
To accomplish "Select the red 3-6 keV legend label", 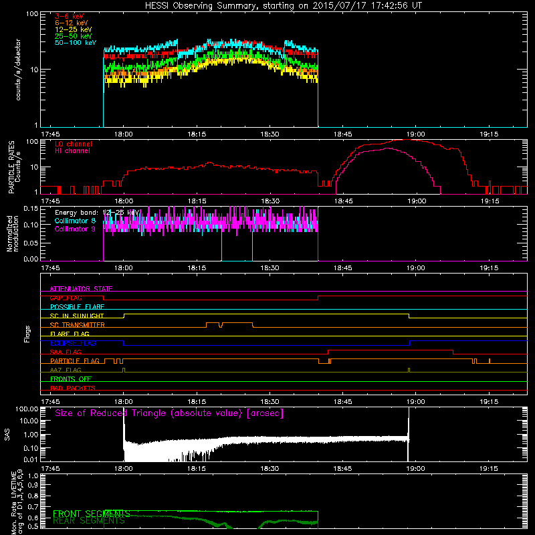I will [x=70, y=16].
